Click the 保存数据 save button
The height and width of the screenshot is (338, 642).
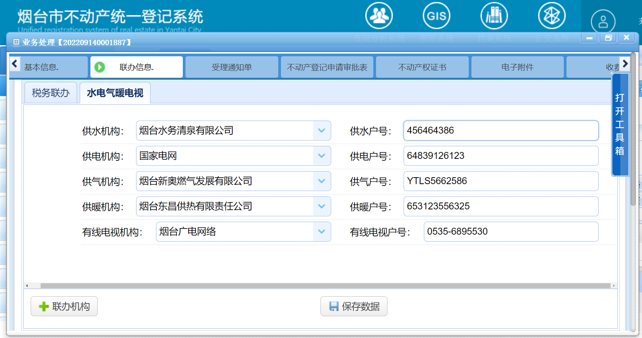pos(354,306)
